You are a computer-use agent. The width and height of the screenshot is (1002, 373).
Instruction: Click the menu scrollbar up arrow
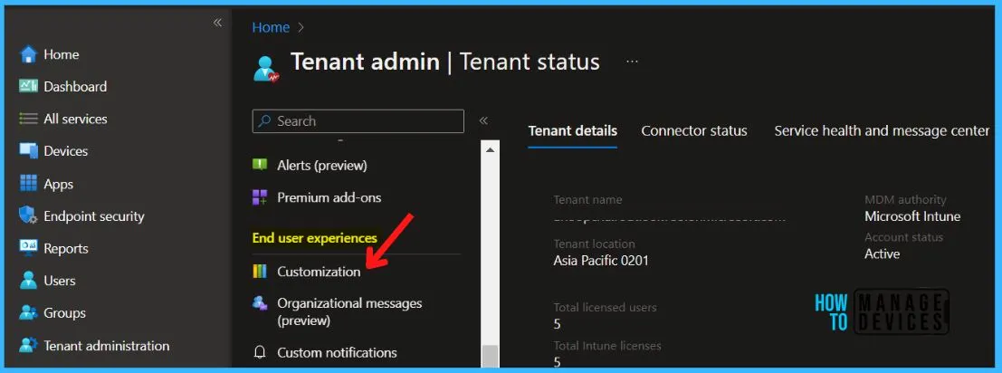[x=490, y=150]
